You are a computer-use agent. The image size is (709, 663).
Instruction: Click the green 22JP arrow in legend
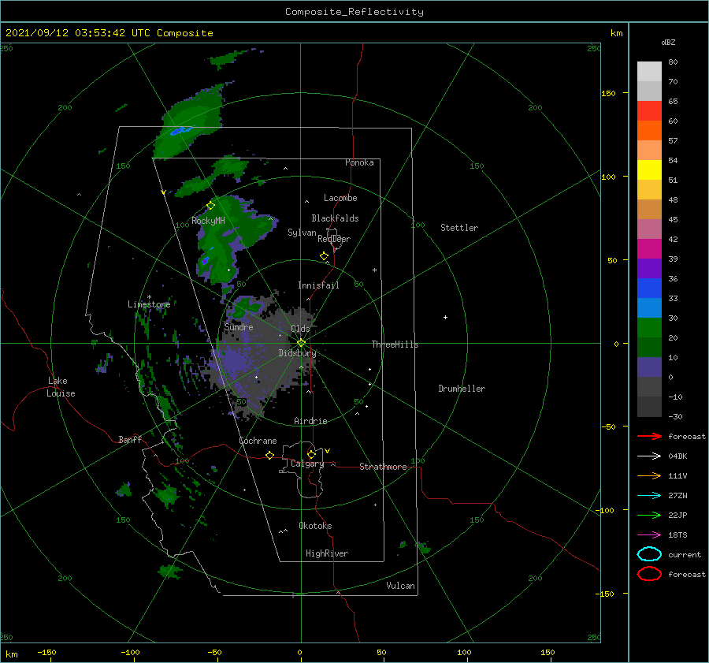[x=649, y=515]
